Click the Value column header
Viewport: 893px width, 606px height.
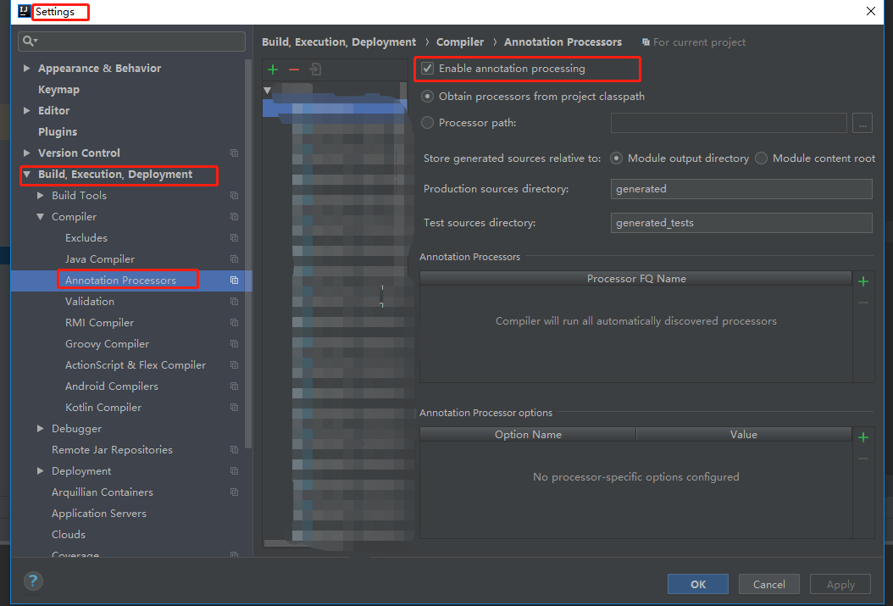pos(744,435)
